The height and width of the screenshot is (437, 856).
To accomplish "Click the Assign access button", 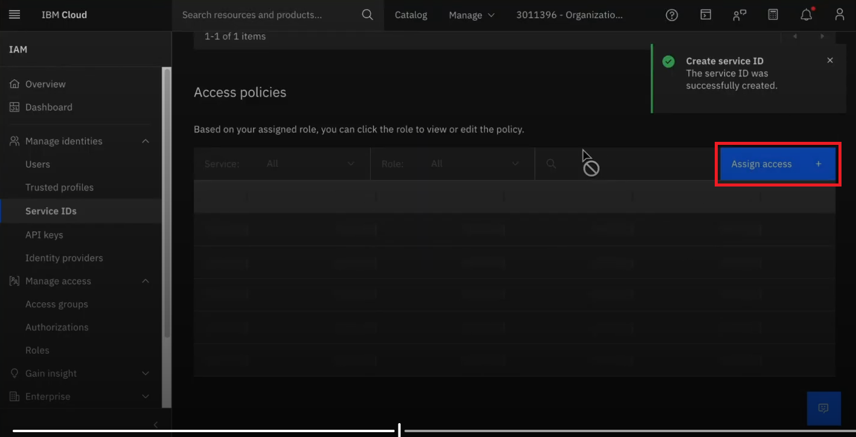I will click(777, 164).
